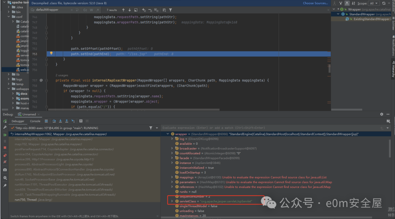395x219 pixels.
Task: Clear the defaultWrapper search text
Action: pyautogui.click(x=72, y=10)
